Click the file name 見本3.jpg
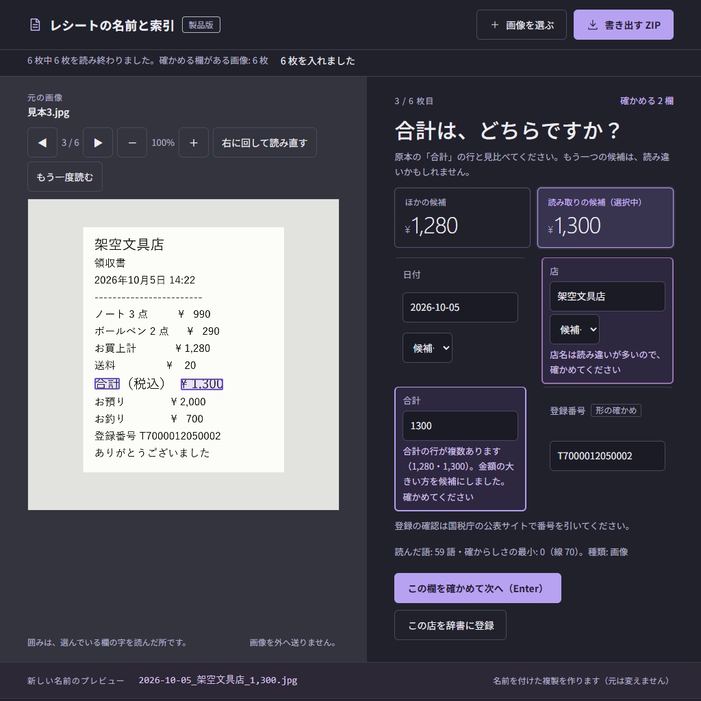The height and width of the screenshot is (701, 701). [x=49, y=112]
